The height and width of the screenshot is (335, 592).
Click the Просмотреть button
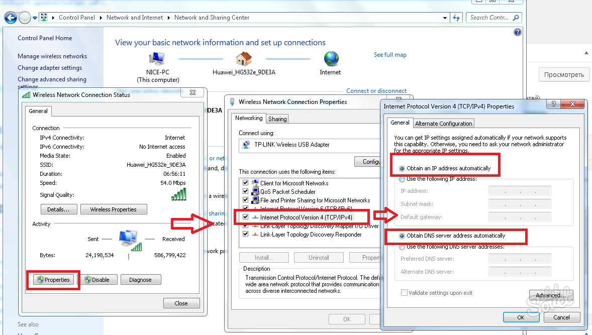click(564, 75)
